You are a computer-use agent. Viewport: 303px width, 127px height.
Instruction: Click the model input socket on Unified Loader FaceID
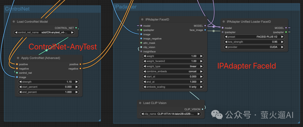(x=223, y=28)
